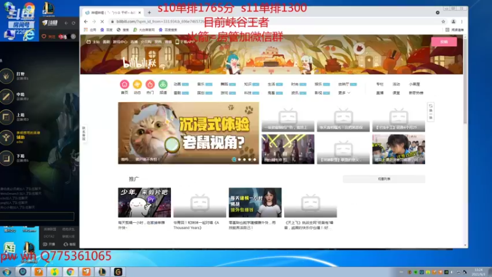The height and width of the screenshot is (277, 492).
Task: Click the bilibili address bar
Action: coord(273,22)
